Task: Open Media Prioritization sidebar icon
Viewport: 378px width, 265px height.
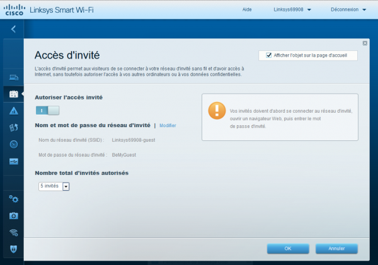Action: pos(13,128)
